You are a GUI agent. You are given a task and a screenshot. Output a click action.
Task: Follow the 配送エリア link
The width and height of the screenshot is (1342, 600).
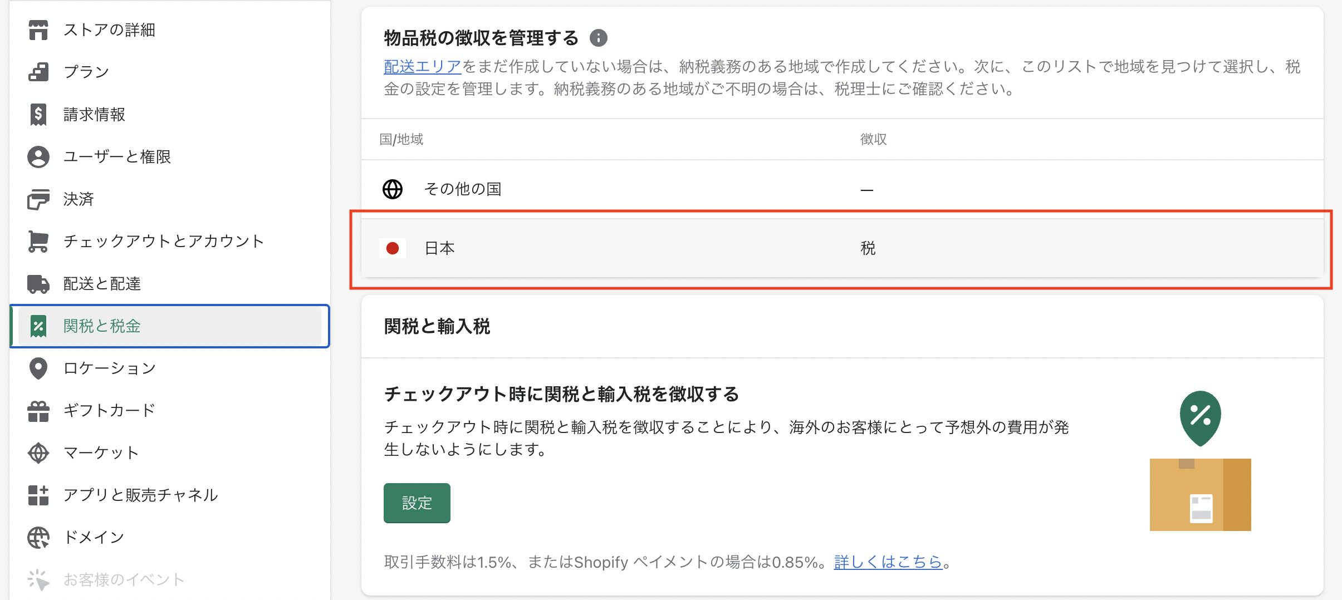click(x=422, y=67)
